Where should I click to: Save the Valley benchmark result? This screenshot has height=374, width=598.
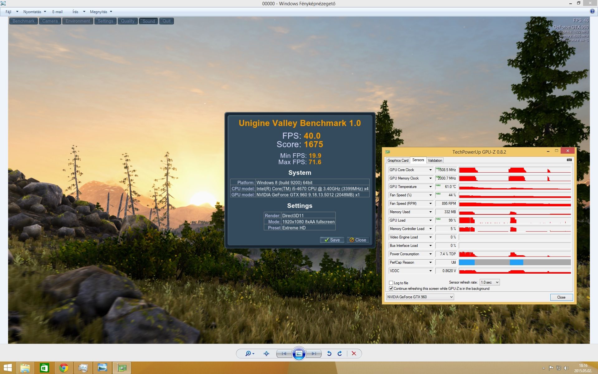click(332, 240)
